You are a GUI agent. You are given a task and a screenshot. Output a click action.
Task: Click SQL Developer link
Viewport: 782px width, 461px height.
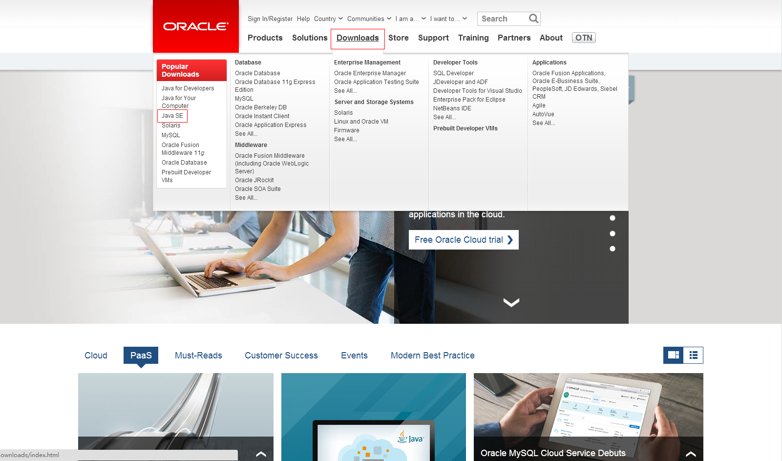pyautogui.click(x=453, y=73)
